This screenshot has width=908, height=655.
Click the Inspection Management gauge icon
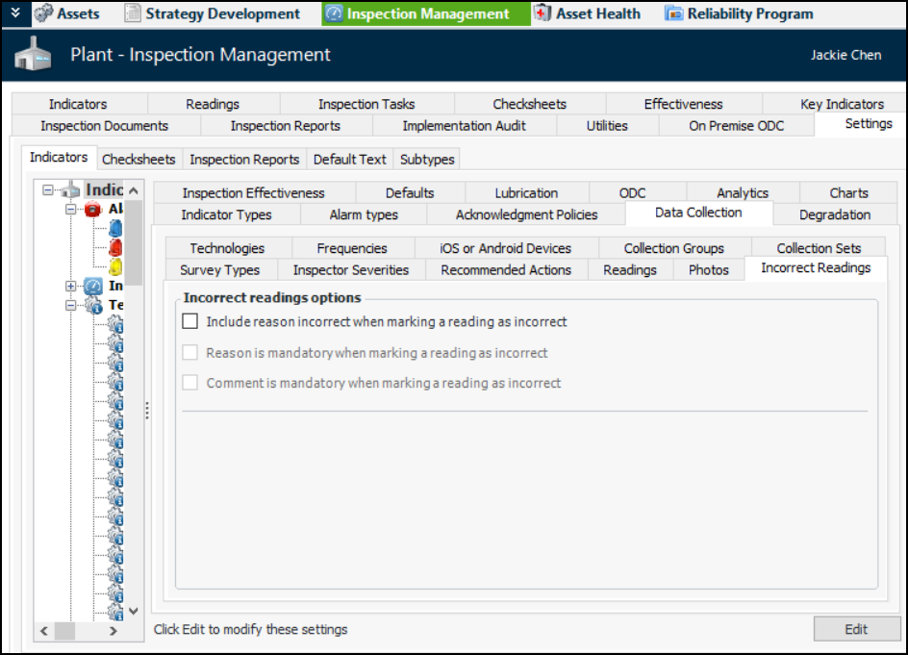point(334,13)
